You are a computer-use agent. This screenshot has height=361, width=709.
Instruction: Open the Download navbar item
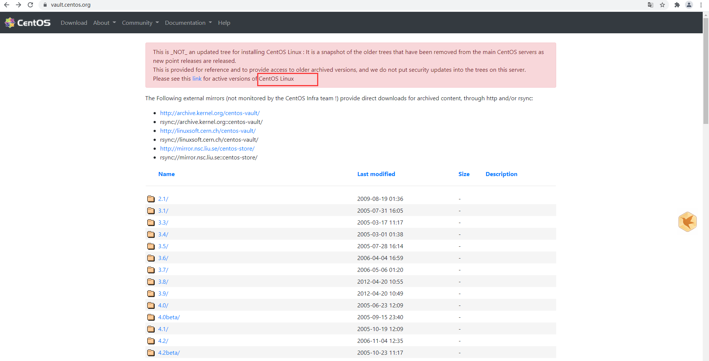[74, 23]
